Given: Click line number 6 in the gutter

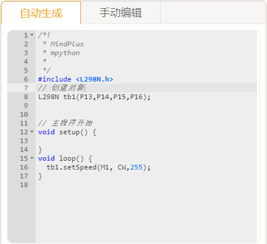Looking at the screenshot, I should [26, 79].
